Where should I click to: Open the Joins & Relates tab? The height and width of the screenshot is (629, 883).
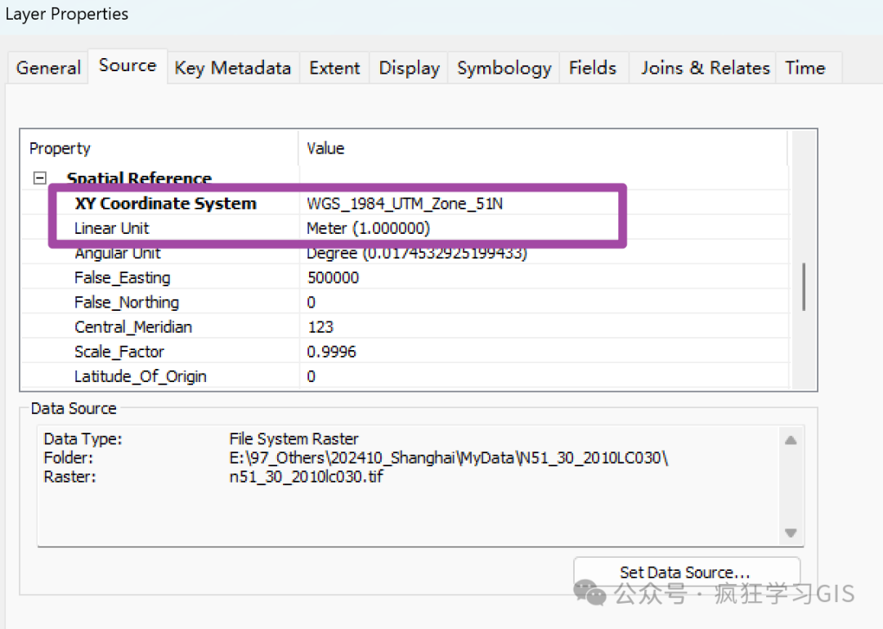tap(705, 68)
